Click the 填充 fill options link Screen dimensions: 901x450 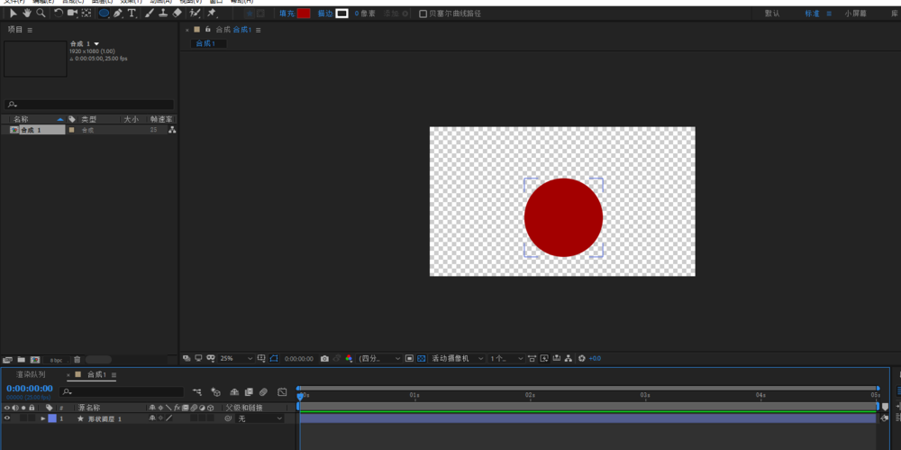[x=286, y=14]
